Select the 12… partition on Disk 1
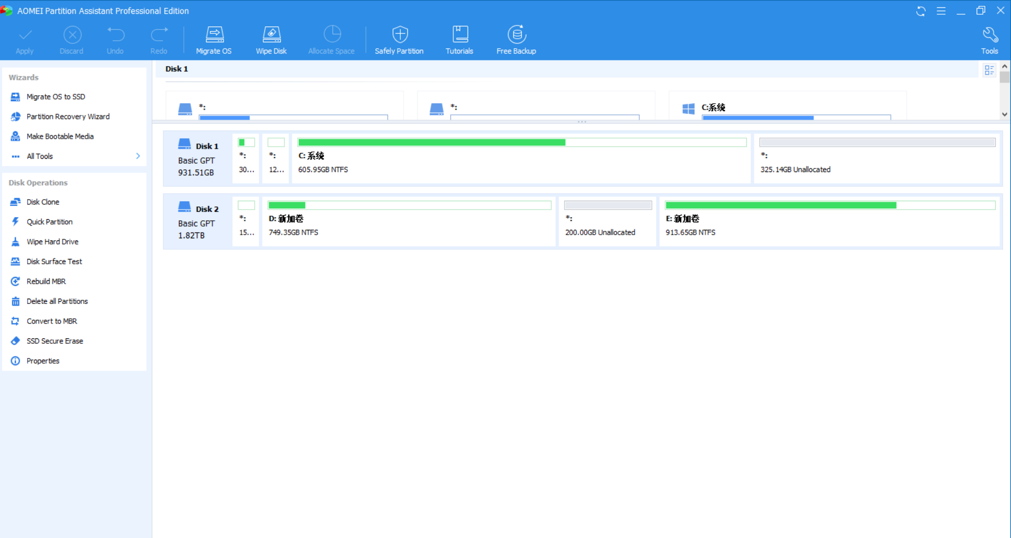This screenshot has width=1011, height=538. tap(276, 158)
